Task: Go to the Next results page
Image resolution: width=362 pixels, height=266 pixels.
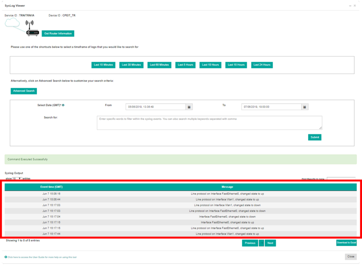Action: 270,243
